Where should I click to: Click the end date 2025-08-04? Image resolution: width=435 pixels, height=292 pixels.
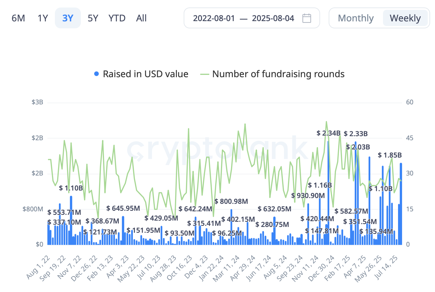click(x=273, y=18)
